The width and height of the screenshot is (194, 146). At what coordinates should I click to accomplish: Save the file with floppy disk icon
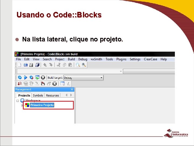(31, 65)
